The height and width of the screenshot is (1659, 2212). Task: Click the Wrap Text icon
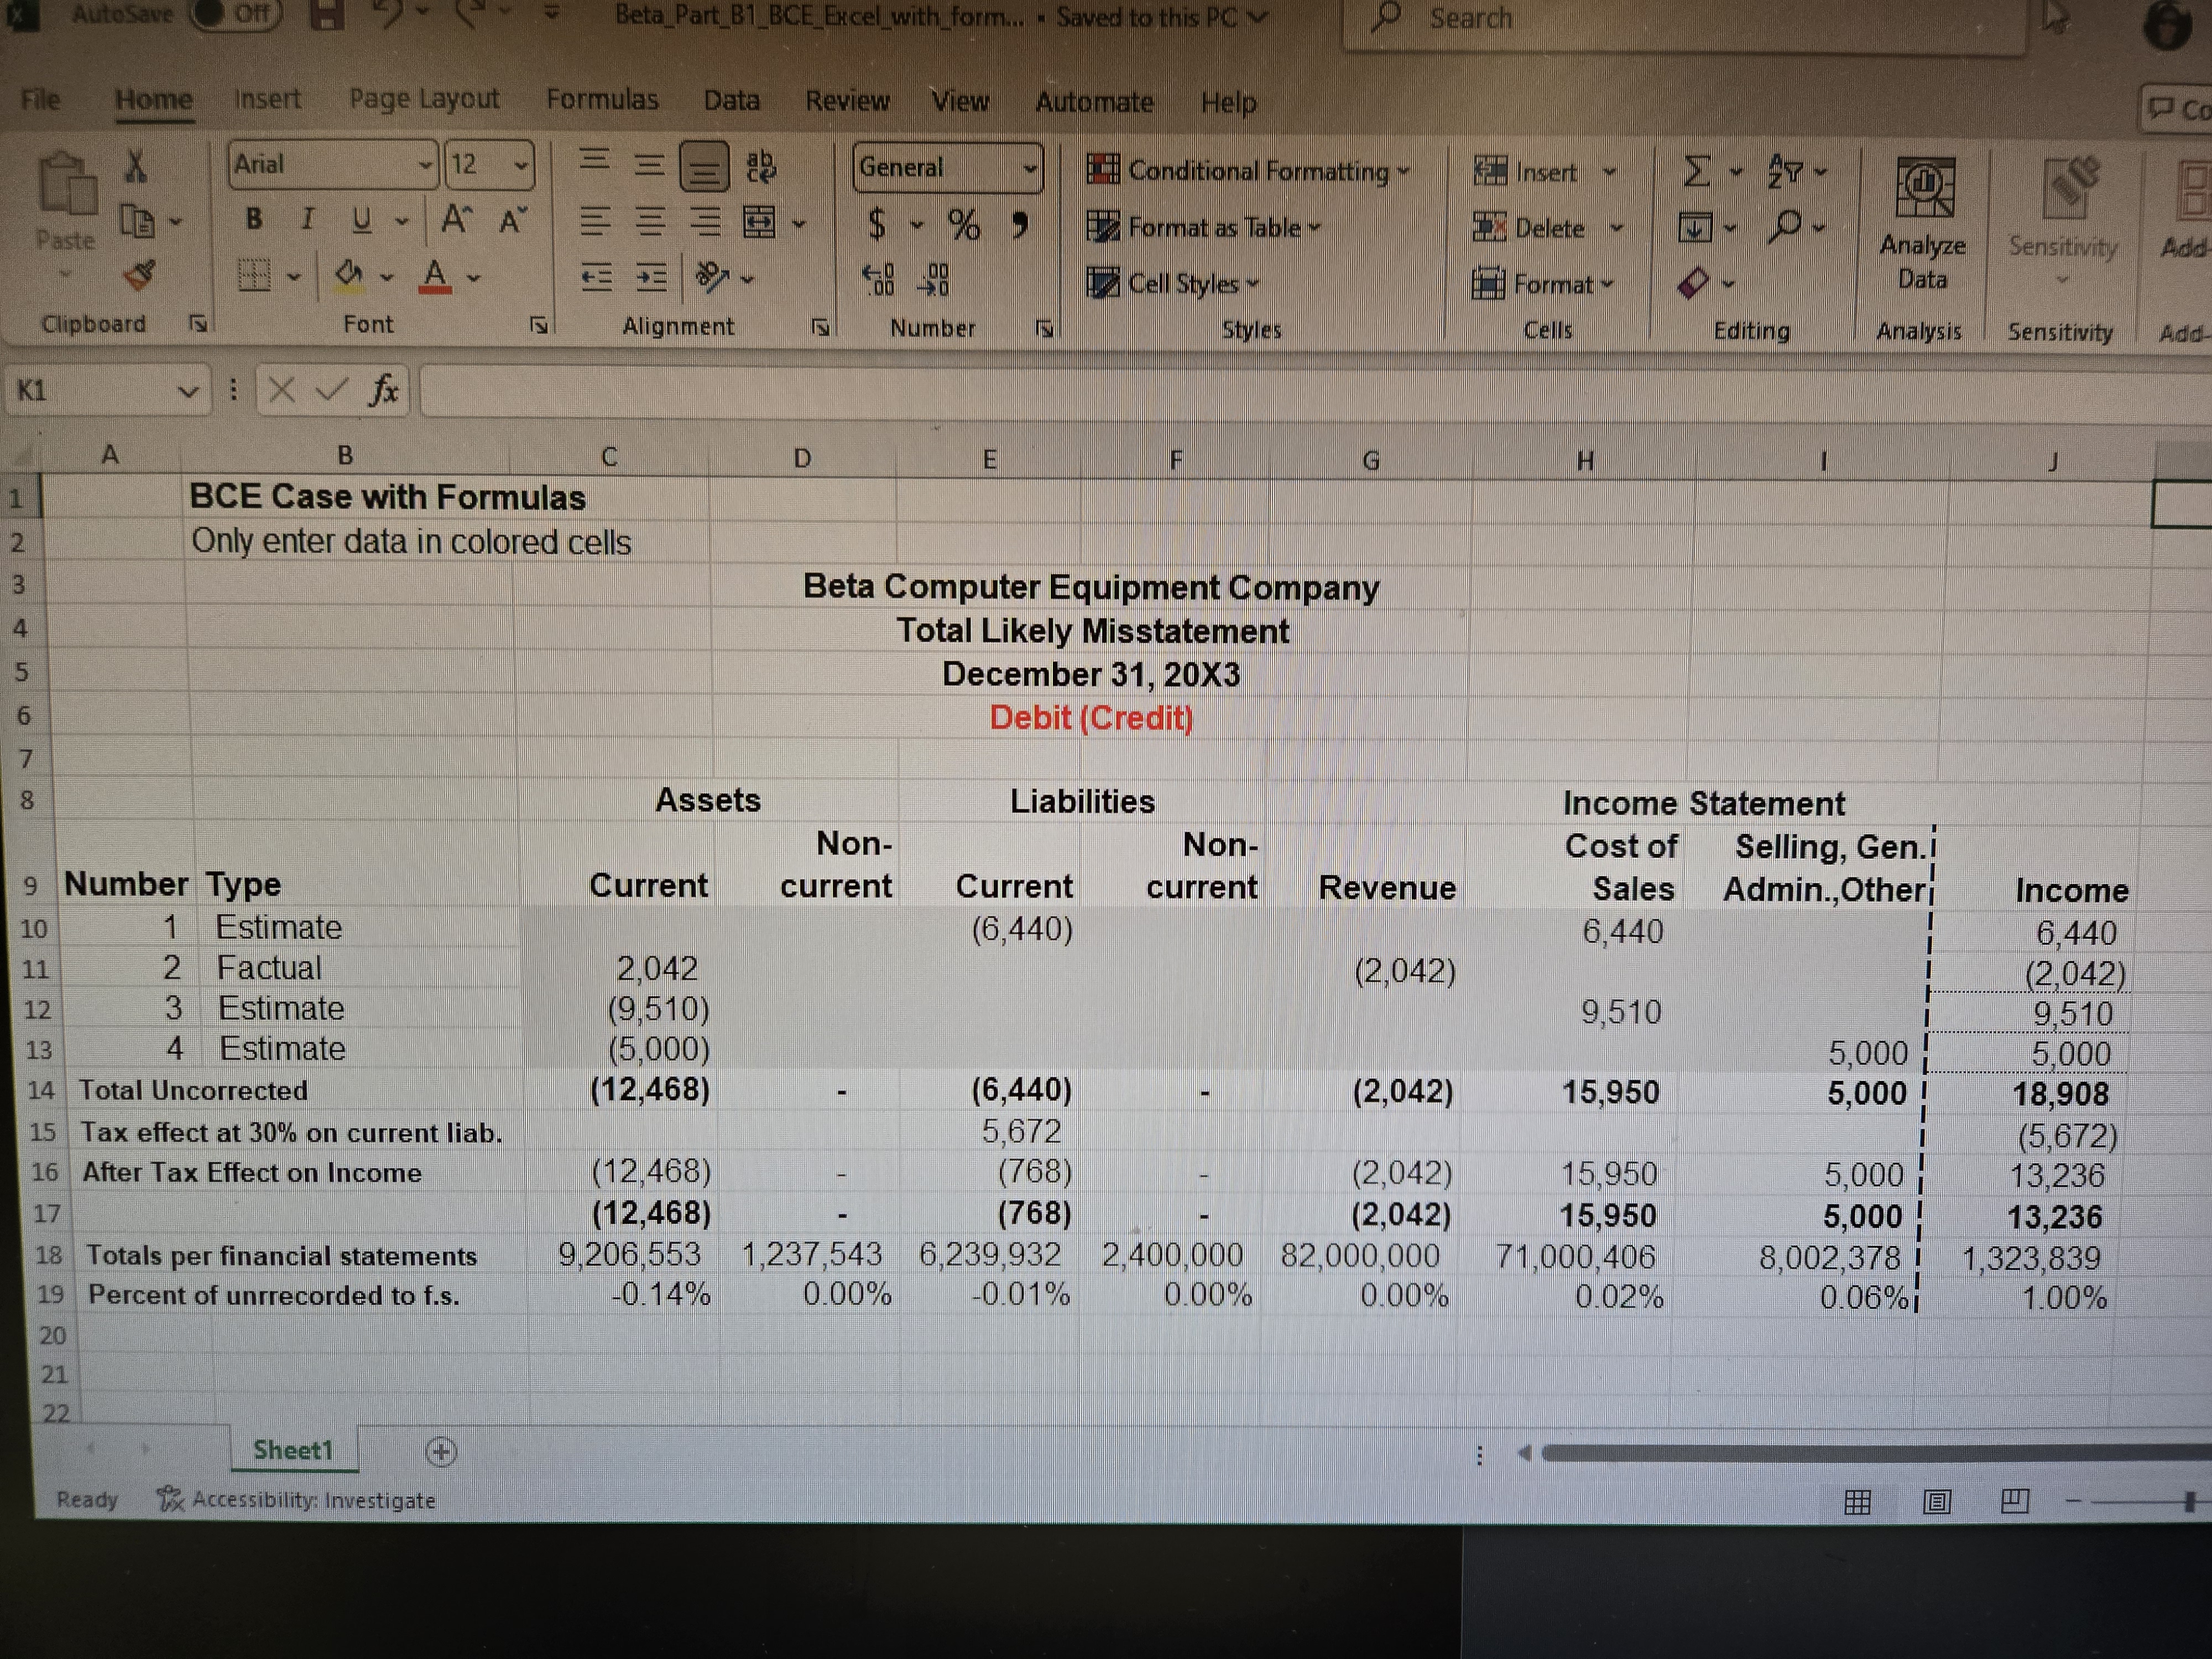pos(760,165)
